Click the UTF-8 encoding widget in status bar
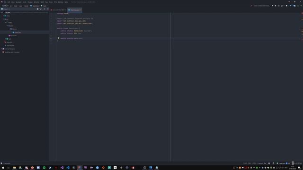This screenshot has height=170, width=303. pos(254,163)
